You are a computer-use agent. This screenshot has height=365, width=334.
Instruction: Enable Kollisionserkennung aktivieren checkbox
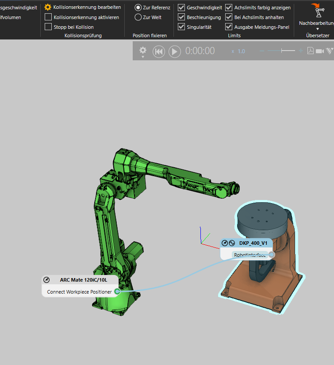48,17
